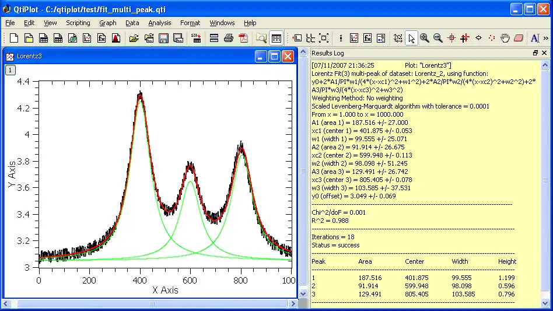553x311 pixels.
Task: Open an existing project file icon
Action: (134, 39)
